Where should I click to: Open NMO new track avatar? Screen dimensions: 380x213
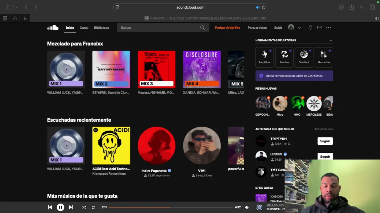(297, 103)
